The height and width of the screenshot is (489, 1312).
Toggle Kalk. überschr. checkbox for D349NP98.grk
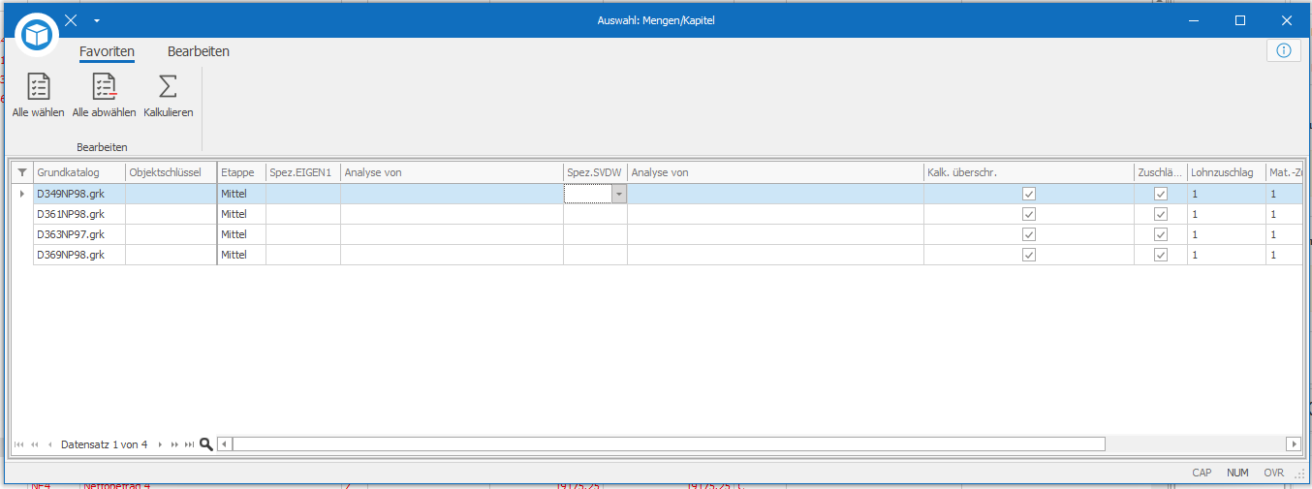click(x=1029, y=194)
